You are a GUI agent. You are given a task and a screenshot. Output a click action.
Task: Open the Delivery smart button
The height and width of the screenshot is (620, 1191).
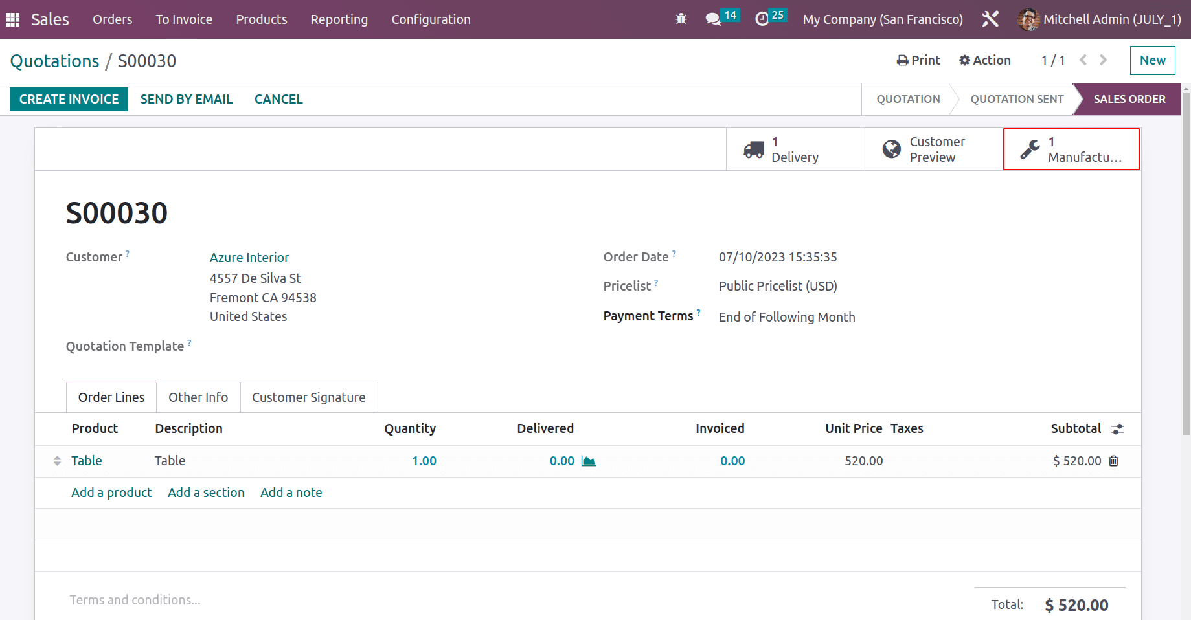pyautogui.click(x=795, y=149)
